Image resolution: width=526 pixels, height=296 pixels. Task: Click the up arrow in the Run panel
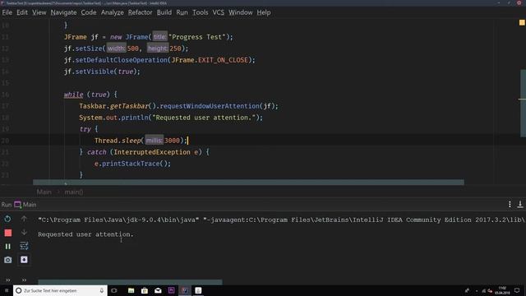[24, 219]
